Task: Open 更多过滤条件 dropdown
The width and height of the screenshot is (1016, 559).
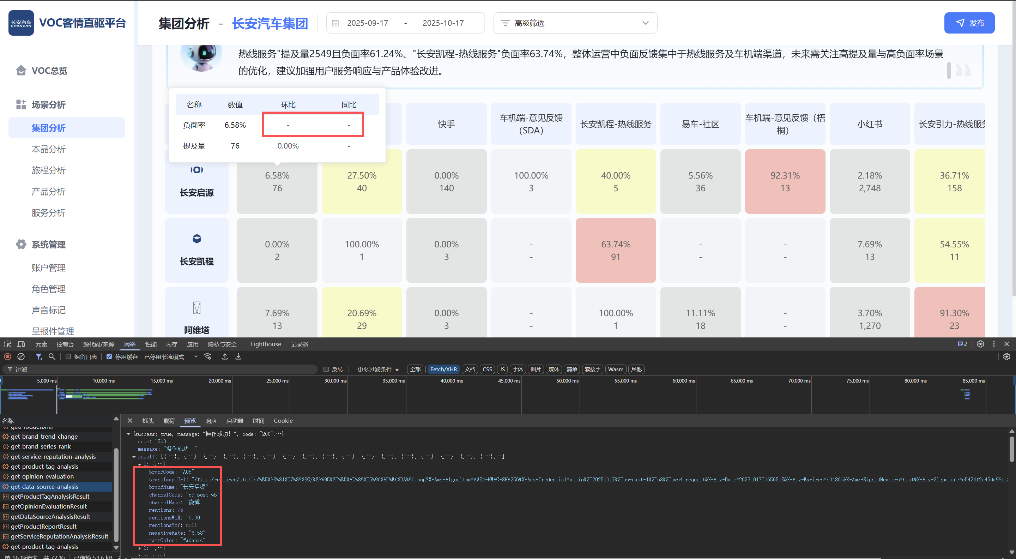Action: 378,369
